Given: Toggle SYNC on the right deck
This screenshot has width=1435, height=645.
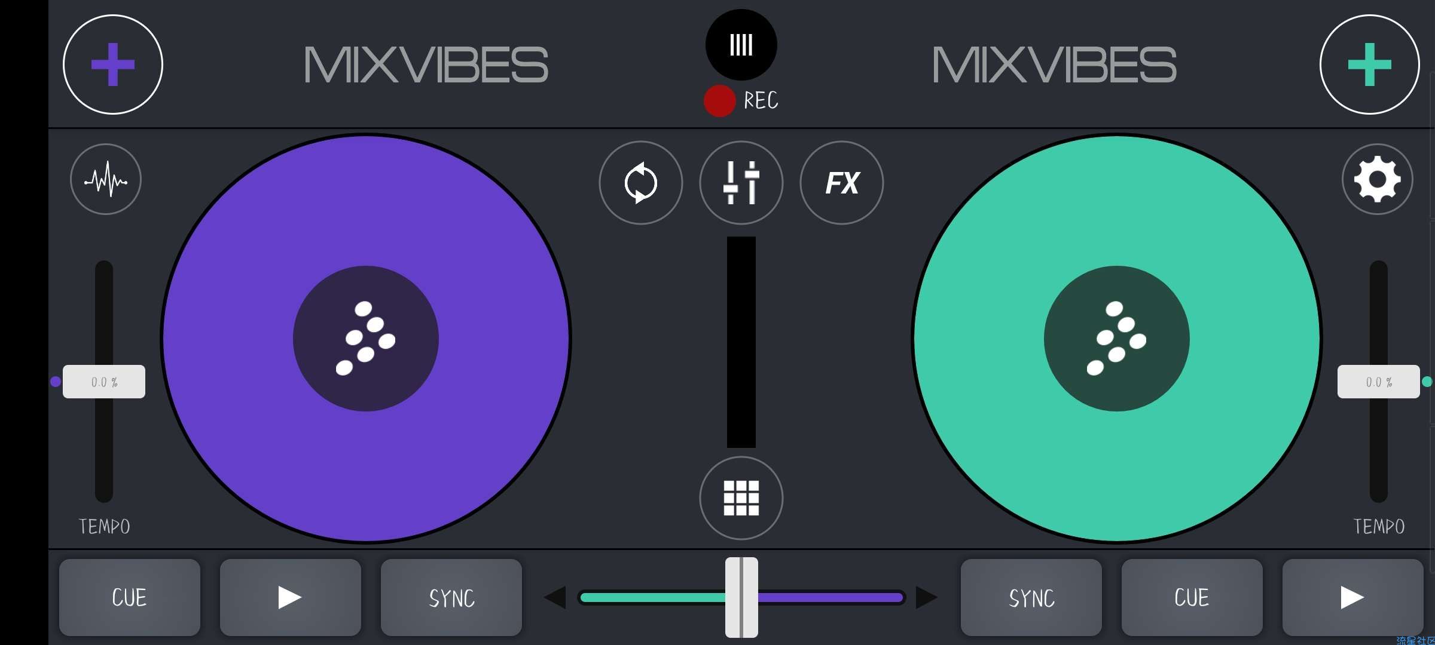Looking at the screenshot, I should [1031, 597].
